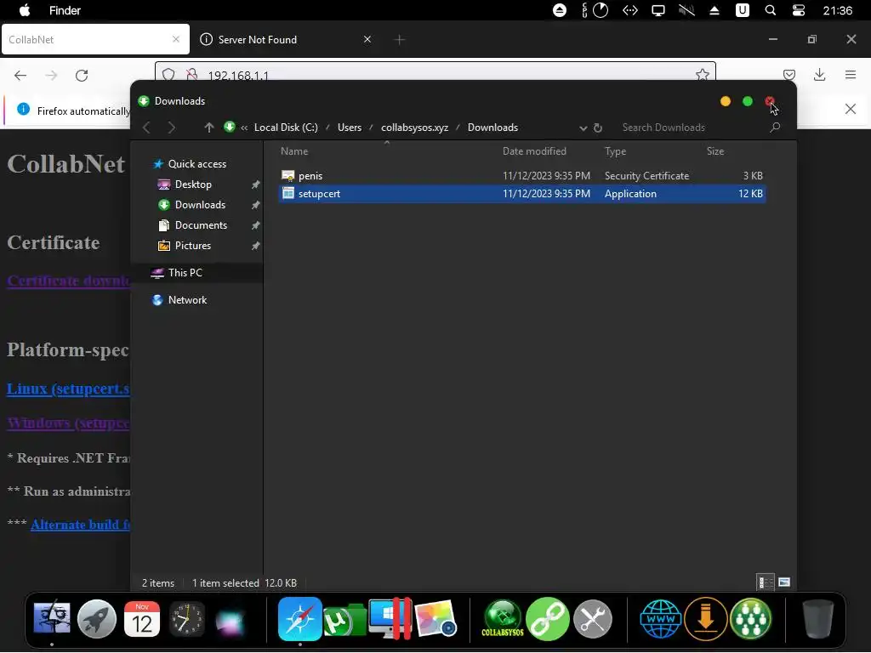Open the Alternate build link
The height and width of the screenshot is (653, 871).
click(80, 525)
